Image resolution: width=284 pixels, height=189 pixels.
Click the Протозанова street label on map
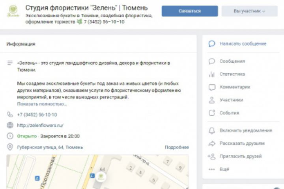coord(48,173)
